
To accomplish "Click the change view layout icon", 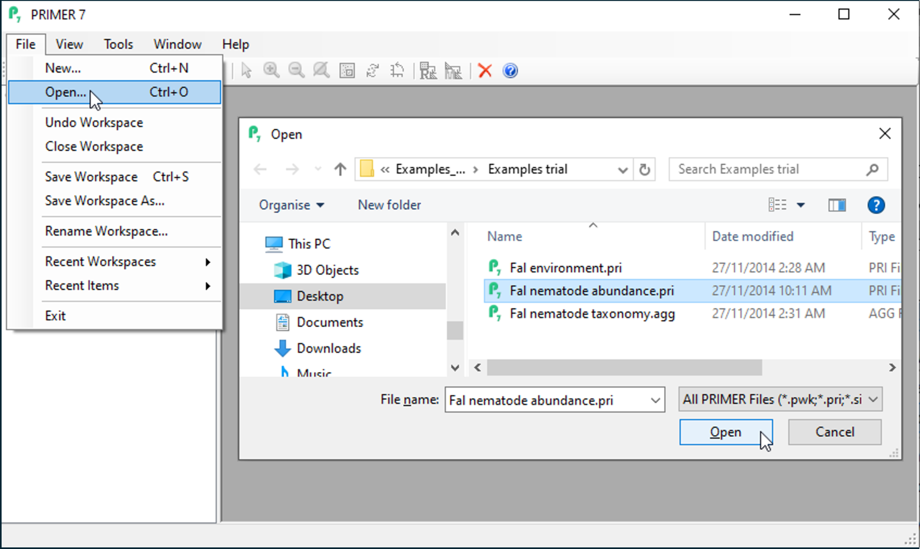I will pyautogui.click(x=778, y=205).
